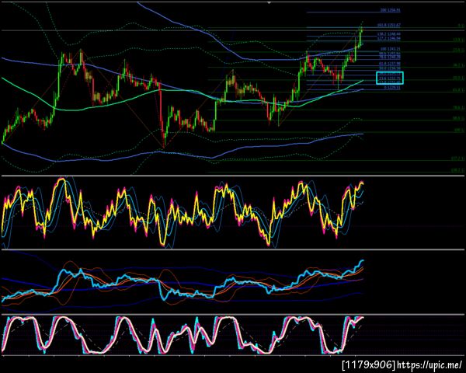Click the blue Fibonacci label "200 1256.91"
466x373 pixels.
pyautogui.click(x=390, y=10)
